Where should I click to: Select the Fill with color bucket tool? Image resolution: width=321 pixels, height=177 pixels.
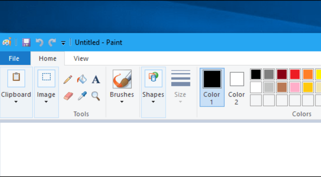coord(82,79)
